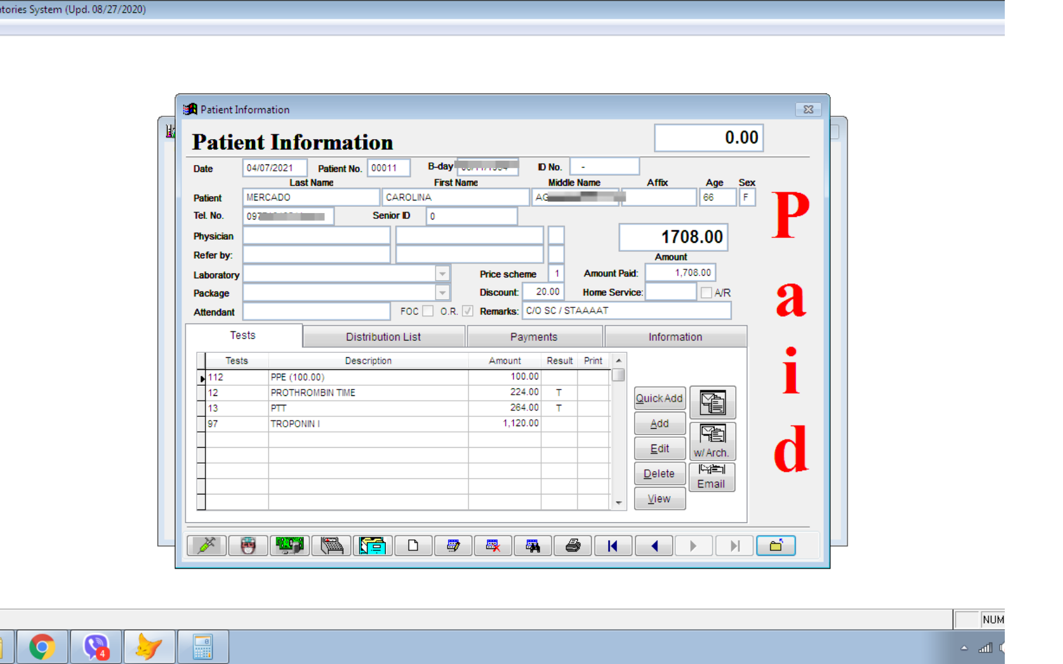This screenshot has height=664, width=1063.
Task: Go to the last record
Action: click(734, 546)
